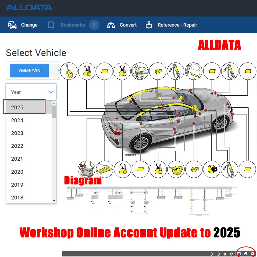Open the Bookmarks list

66,25
